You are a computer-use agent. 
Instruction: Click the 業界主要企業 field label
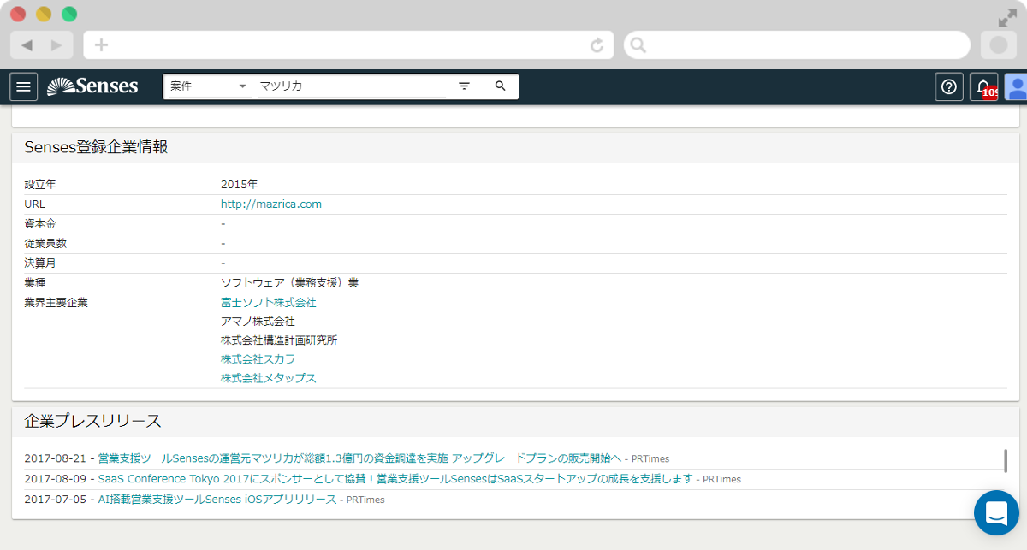tap(56, 302)
